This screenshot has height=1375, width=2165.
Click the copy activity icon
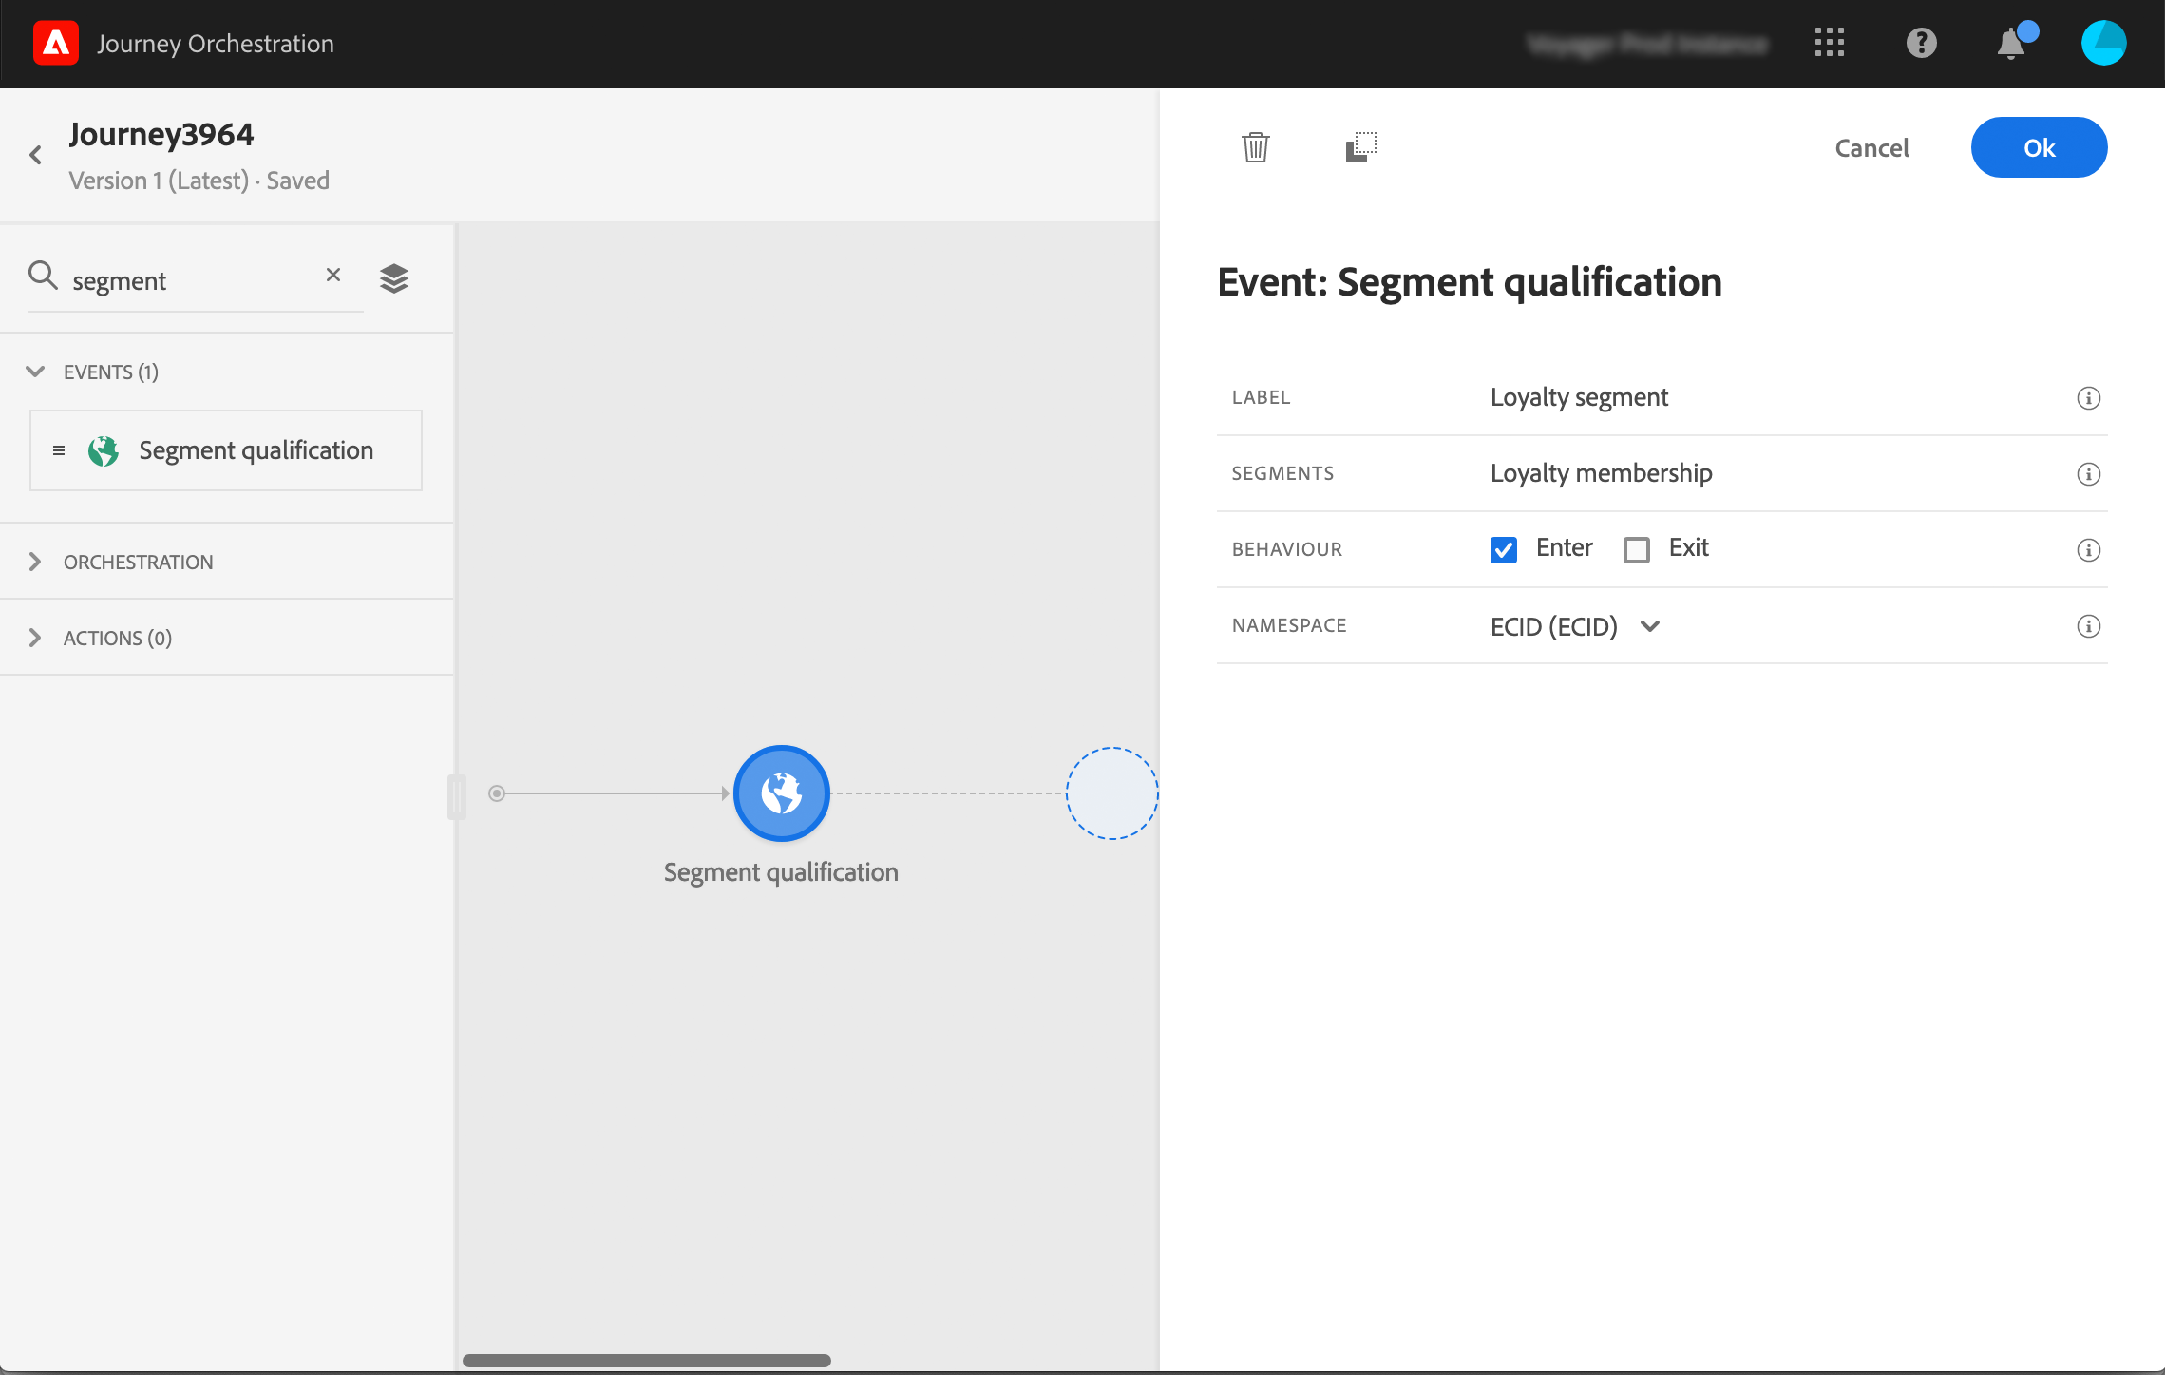click(x=1360, y=147)
